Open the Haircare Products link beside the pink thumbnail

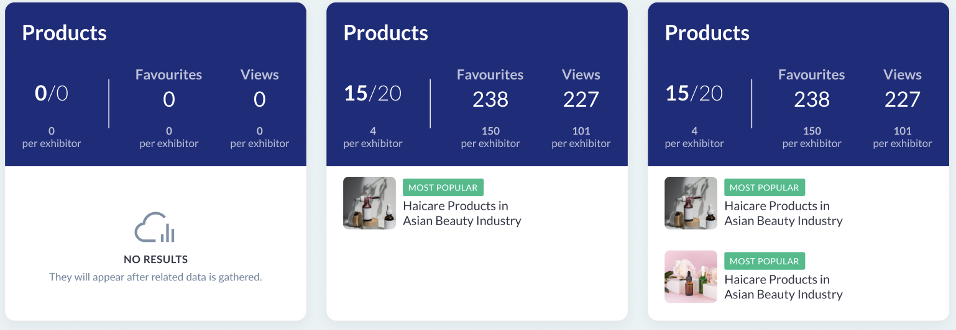click(x=783, y=287)
